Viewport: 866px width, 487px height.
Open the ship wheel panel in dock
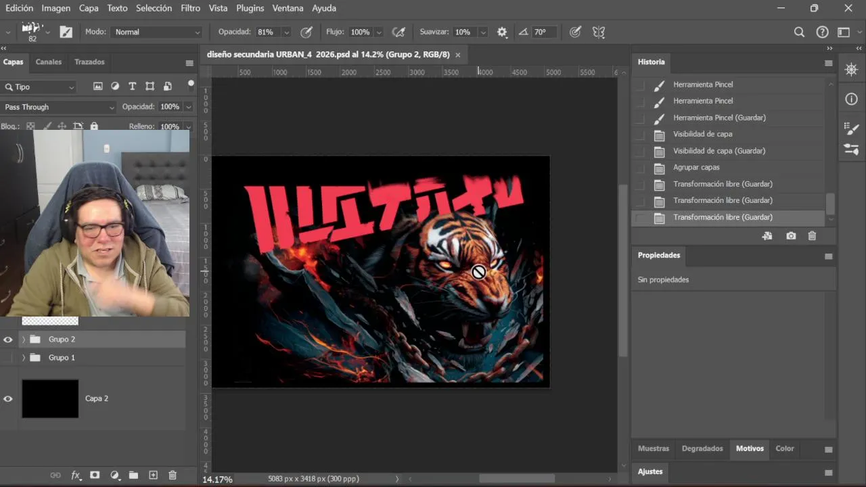[851, 70]
